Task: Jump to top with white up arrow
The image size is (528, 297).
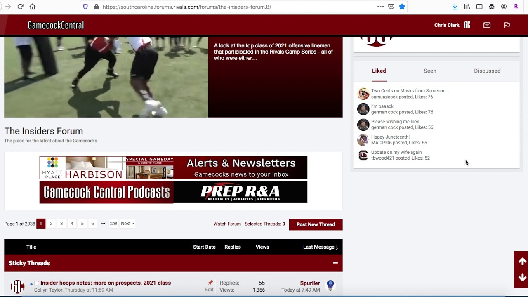Action: (522, 262)
